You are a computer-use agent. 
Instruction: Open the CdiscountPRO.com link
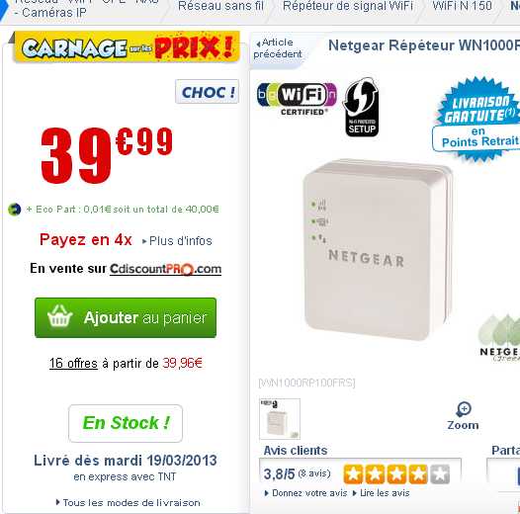coord(165,269)
